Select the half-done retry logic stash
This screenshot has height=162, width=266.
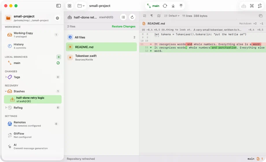pos(33,99)
